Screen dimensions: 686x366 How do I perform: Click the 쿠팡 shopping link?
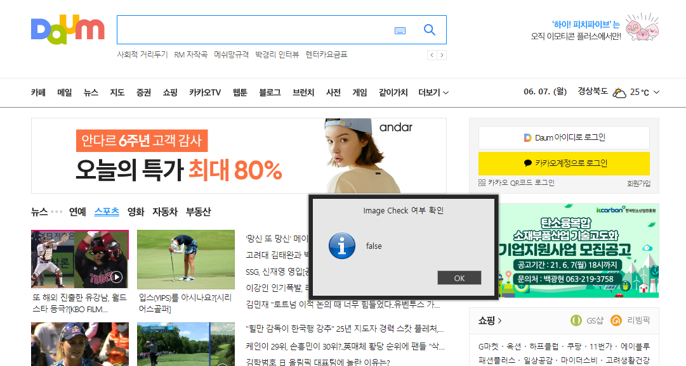(x=574, y=346)
